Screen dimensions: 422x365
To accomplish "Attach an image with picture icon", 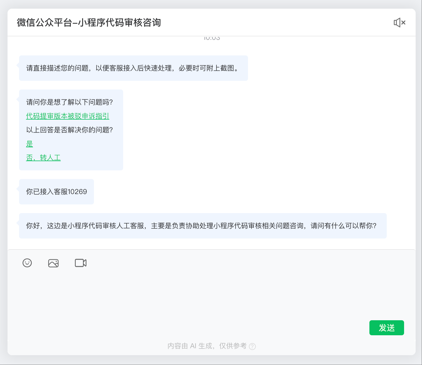I will tap(53, 263).
